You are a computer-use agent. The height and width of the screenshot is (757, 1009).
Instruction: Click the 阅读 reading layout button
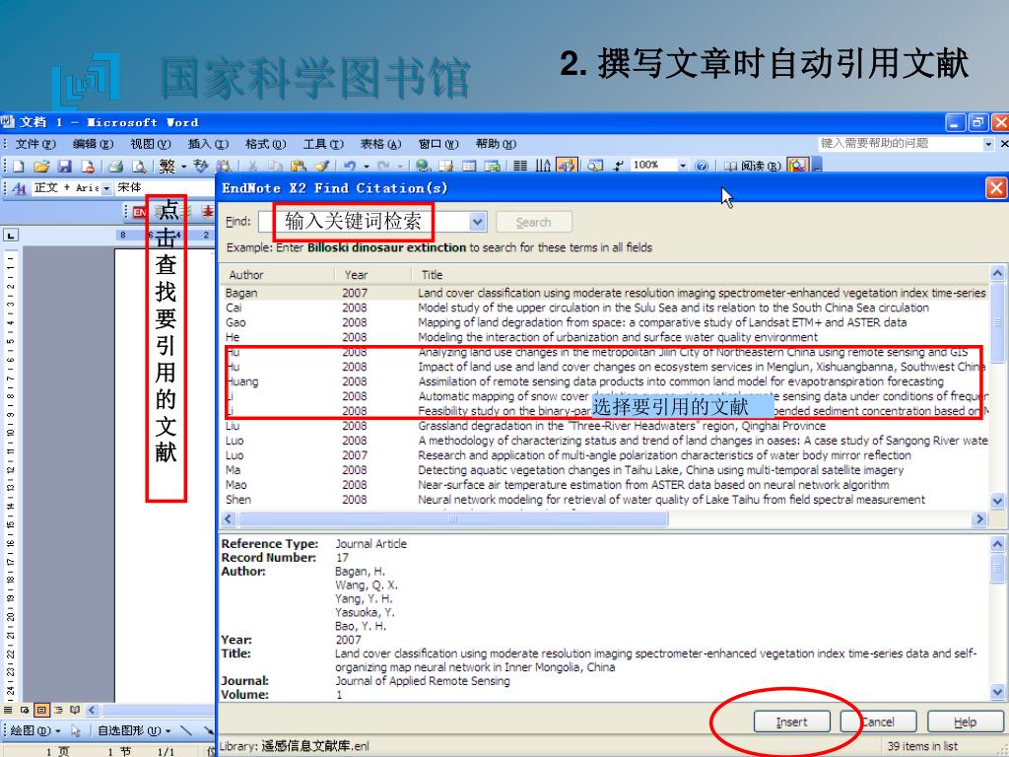pos(752,166)
